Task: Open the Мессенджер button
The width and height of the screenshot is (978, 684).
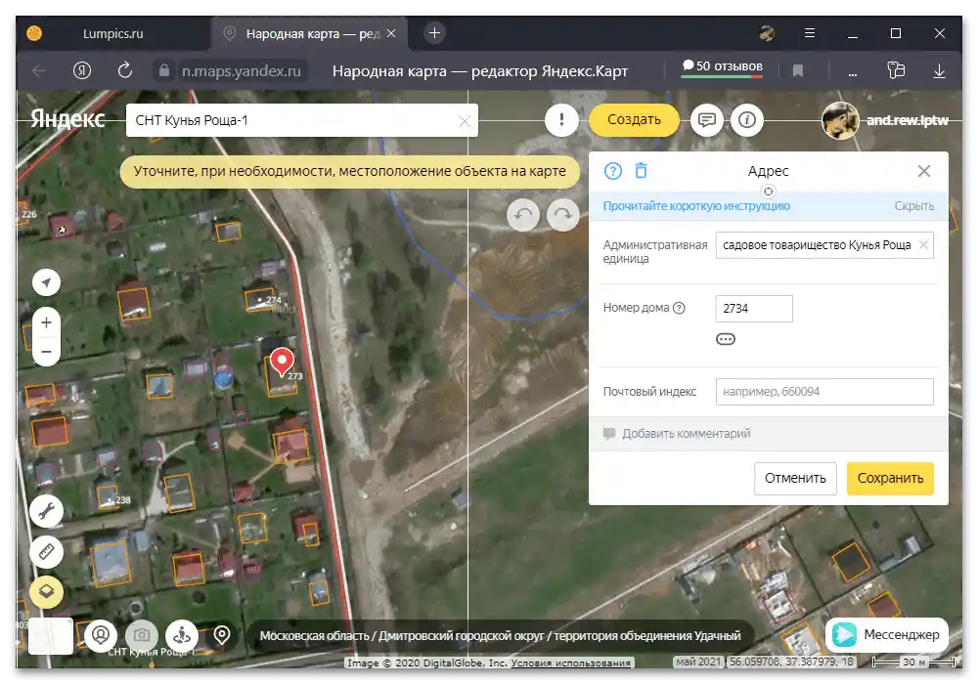Action: click(887, 635)
